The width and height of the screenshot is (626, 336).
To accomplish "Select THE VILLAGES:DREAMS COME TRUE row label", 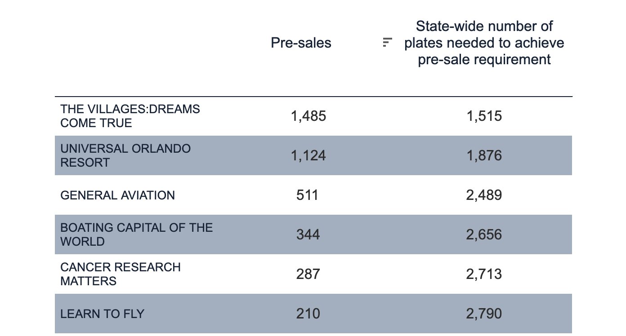I will [x=130, y=116].
